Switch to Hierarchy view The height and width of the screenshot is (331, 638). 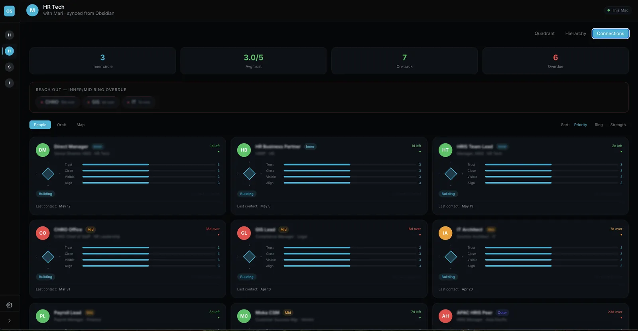pyautogui.click(x=575, y=33)
